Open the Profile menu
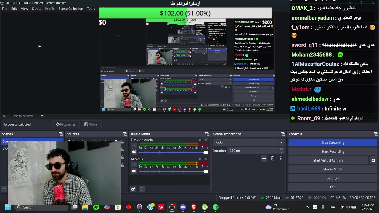The image size is (379, 213). tap(50, 9)
